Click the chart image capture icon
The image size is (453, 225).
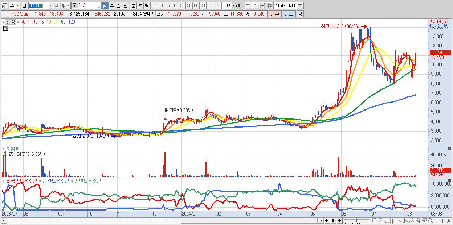(424, 221)
